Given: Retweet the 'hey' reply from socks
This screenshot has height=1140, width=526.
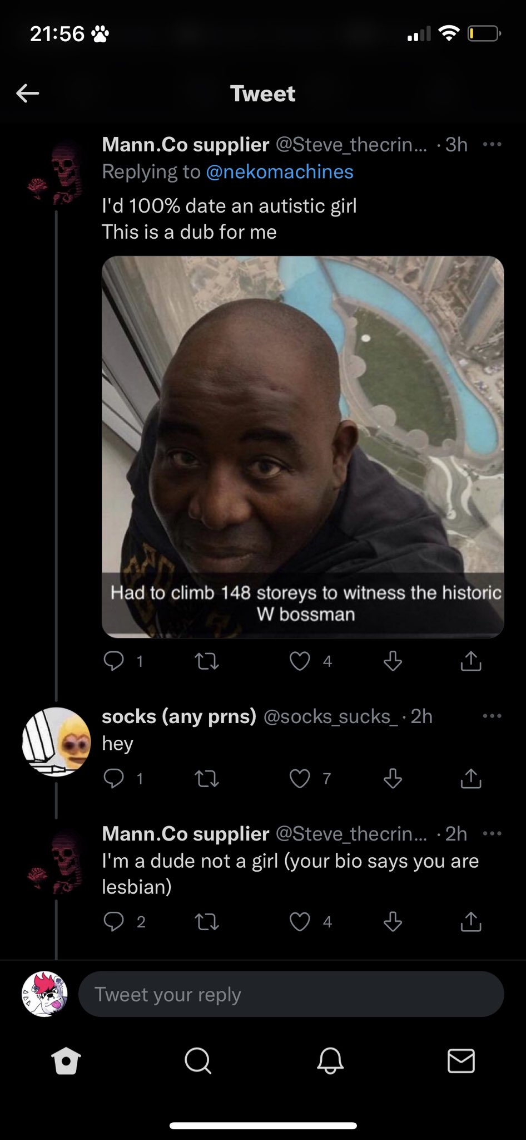Looking at the screenshot, I should pyautogui.click(x=207, y=778).
